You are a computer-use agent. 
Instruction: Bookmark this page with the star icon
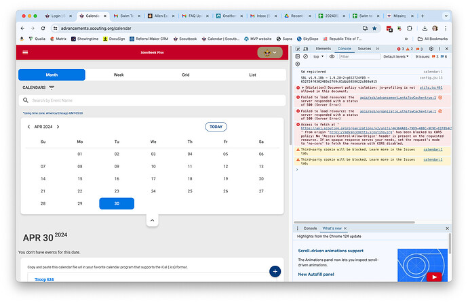click(374, 28)
